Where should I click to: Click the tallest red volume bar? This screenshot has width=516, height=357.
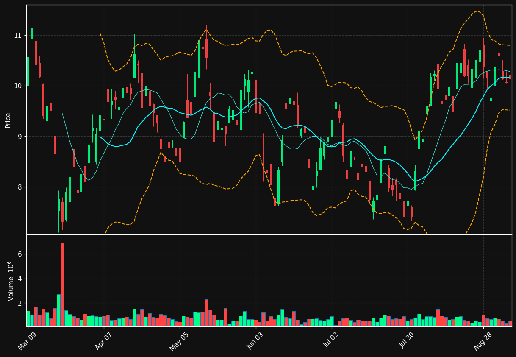click(62, 284)
